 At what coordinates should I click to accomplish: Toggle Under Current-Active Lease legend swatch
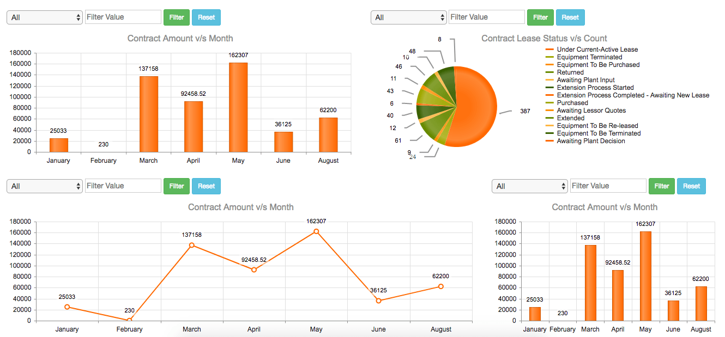click(x=550, y=50)
